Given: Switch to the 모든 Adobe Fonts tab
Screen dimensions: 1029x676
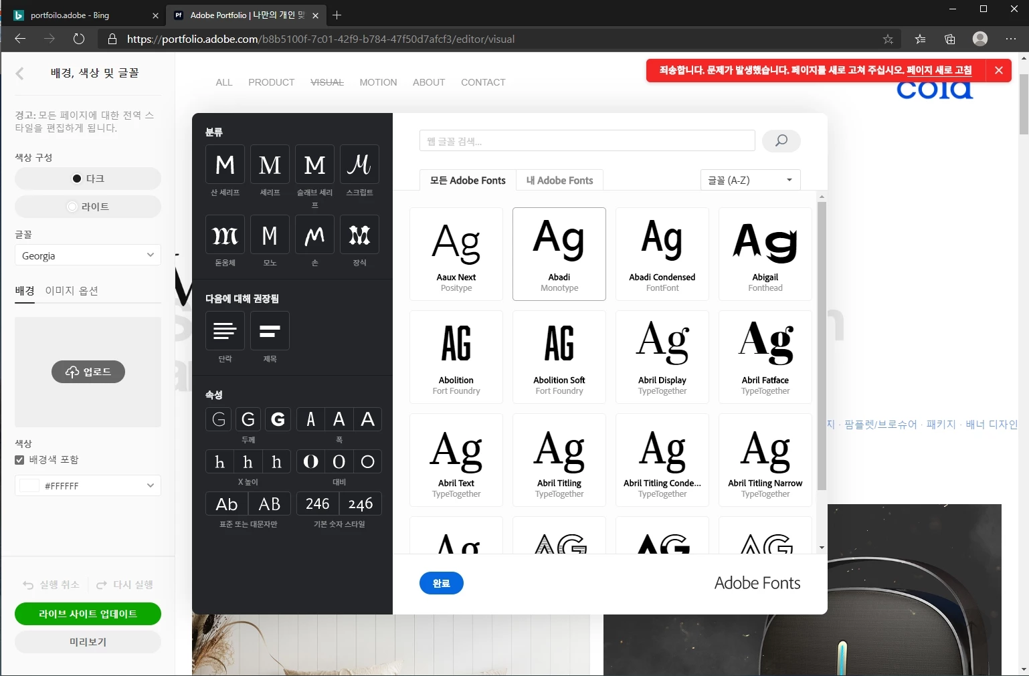Looking at the screenshot, I should tap(468, 180).
